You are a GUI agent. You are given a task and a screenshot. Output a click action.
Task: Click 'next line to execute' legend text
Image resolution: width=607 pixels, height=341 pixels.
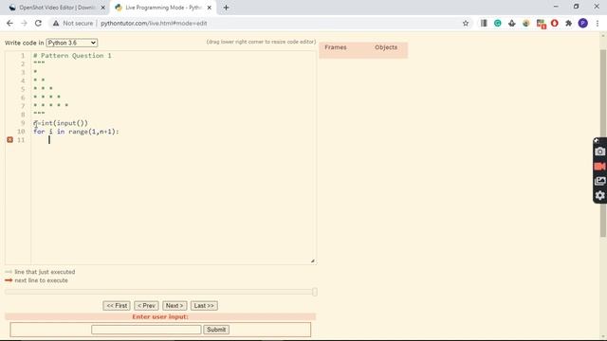pyautogui.click(x=41, y=280)
